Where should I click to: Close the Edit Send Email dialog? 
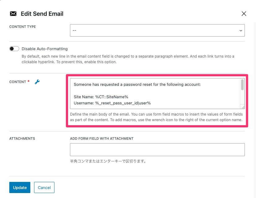click(x=244, y=14)
